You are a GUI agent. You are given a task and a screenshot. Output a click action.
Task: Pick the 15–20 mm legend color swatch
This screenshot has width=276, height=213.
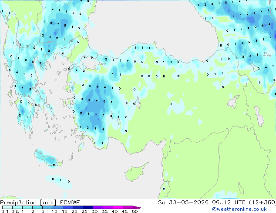[x=68, y=207]
